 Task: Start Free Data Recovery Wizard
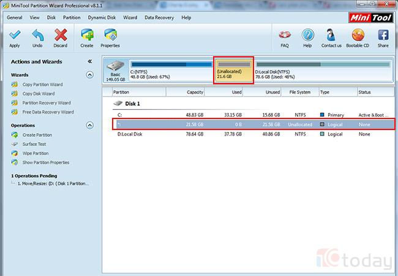[48, 112]
